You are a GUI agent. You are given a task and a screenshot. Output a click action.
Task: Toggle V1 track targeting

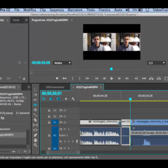pos(55,122)
